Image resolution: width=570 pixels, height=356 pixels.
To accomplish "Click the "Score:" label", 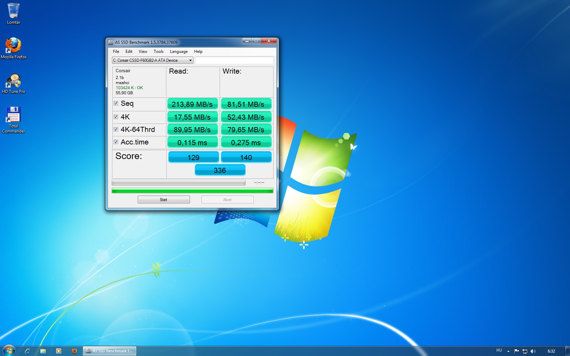I will [129, 156].
